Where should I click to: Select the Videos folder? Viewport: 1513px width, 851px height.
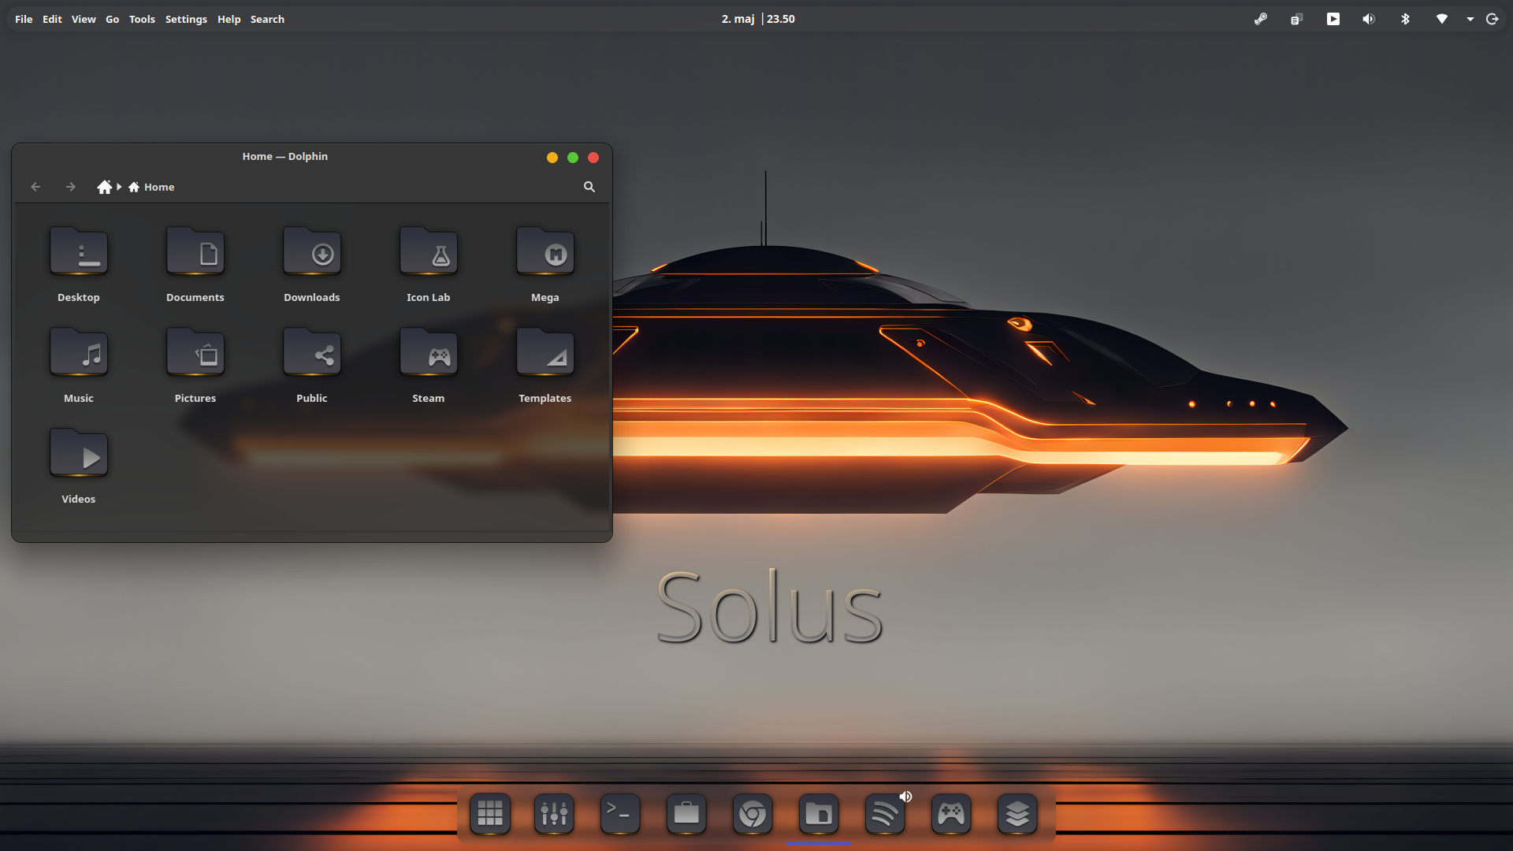click(x=79, y=466)
